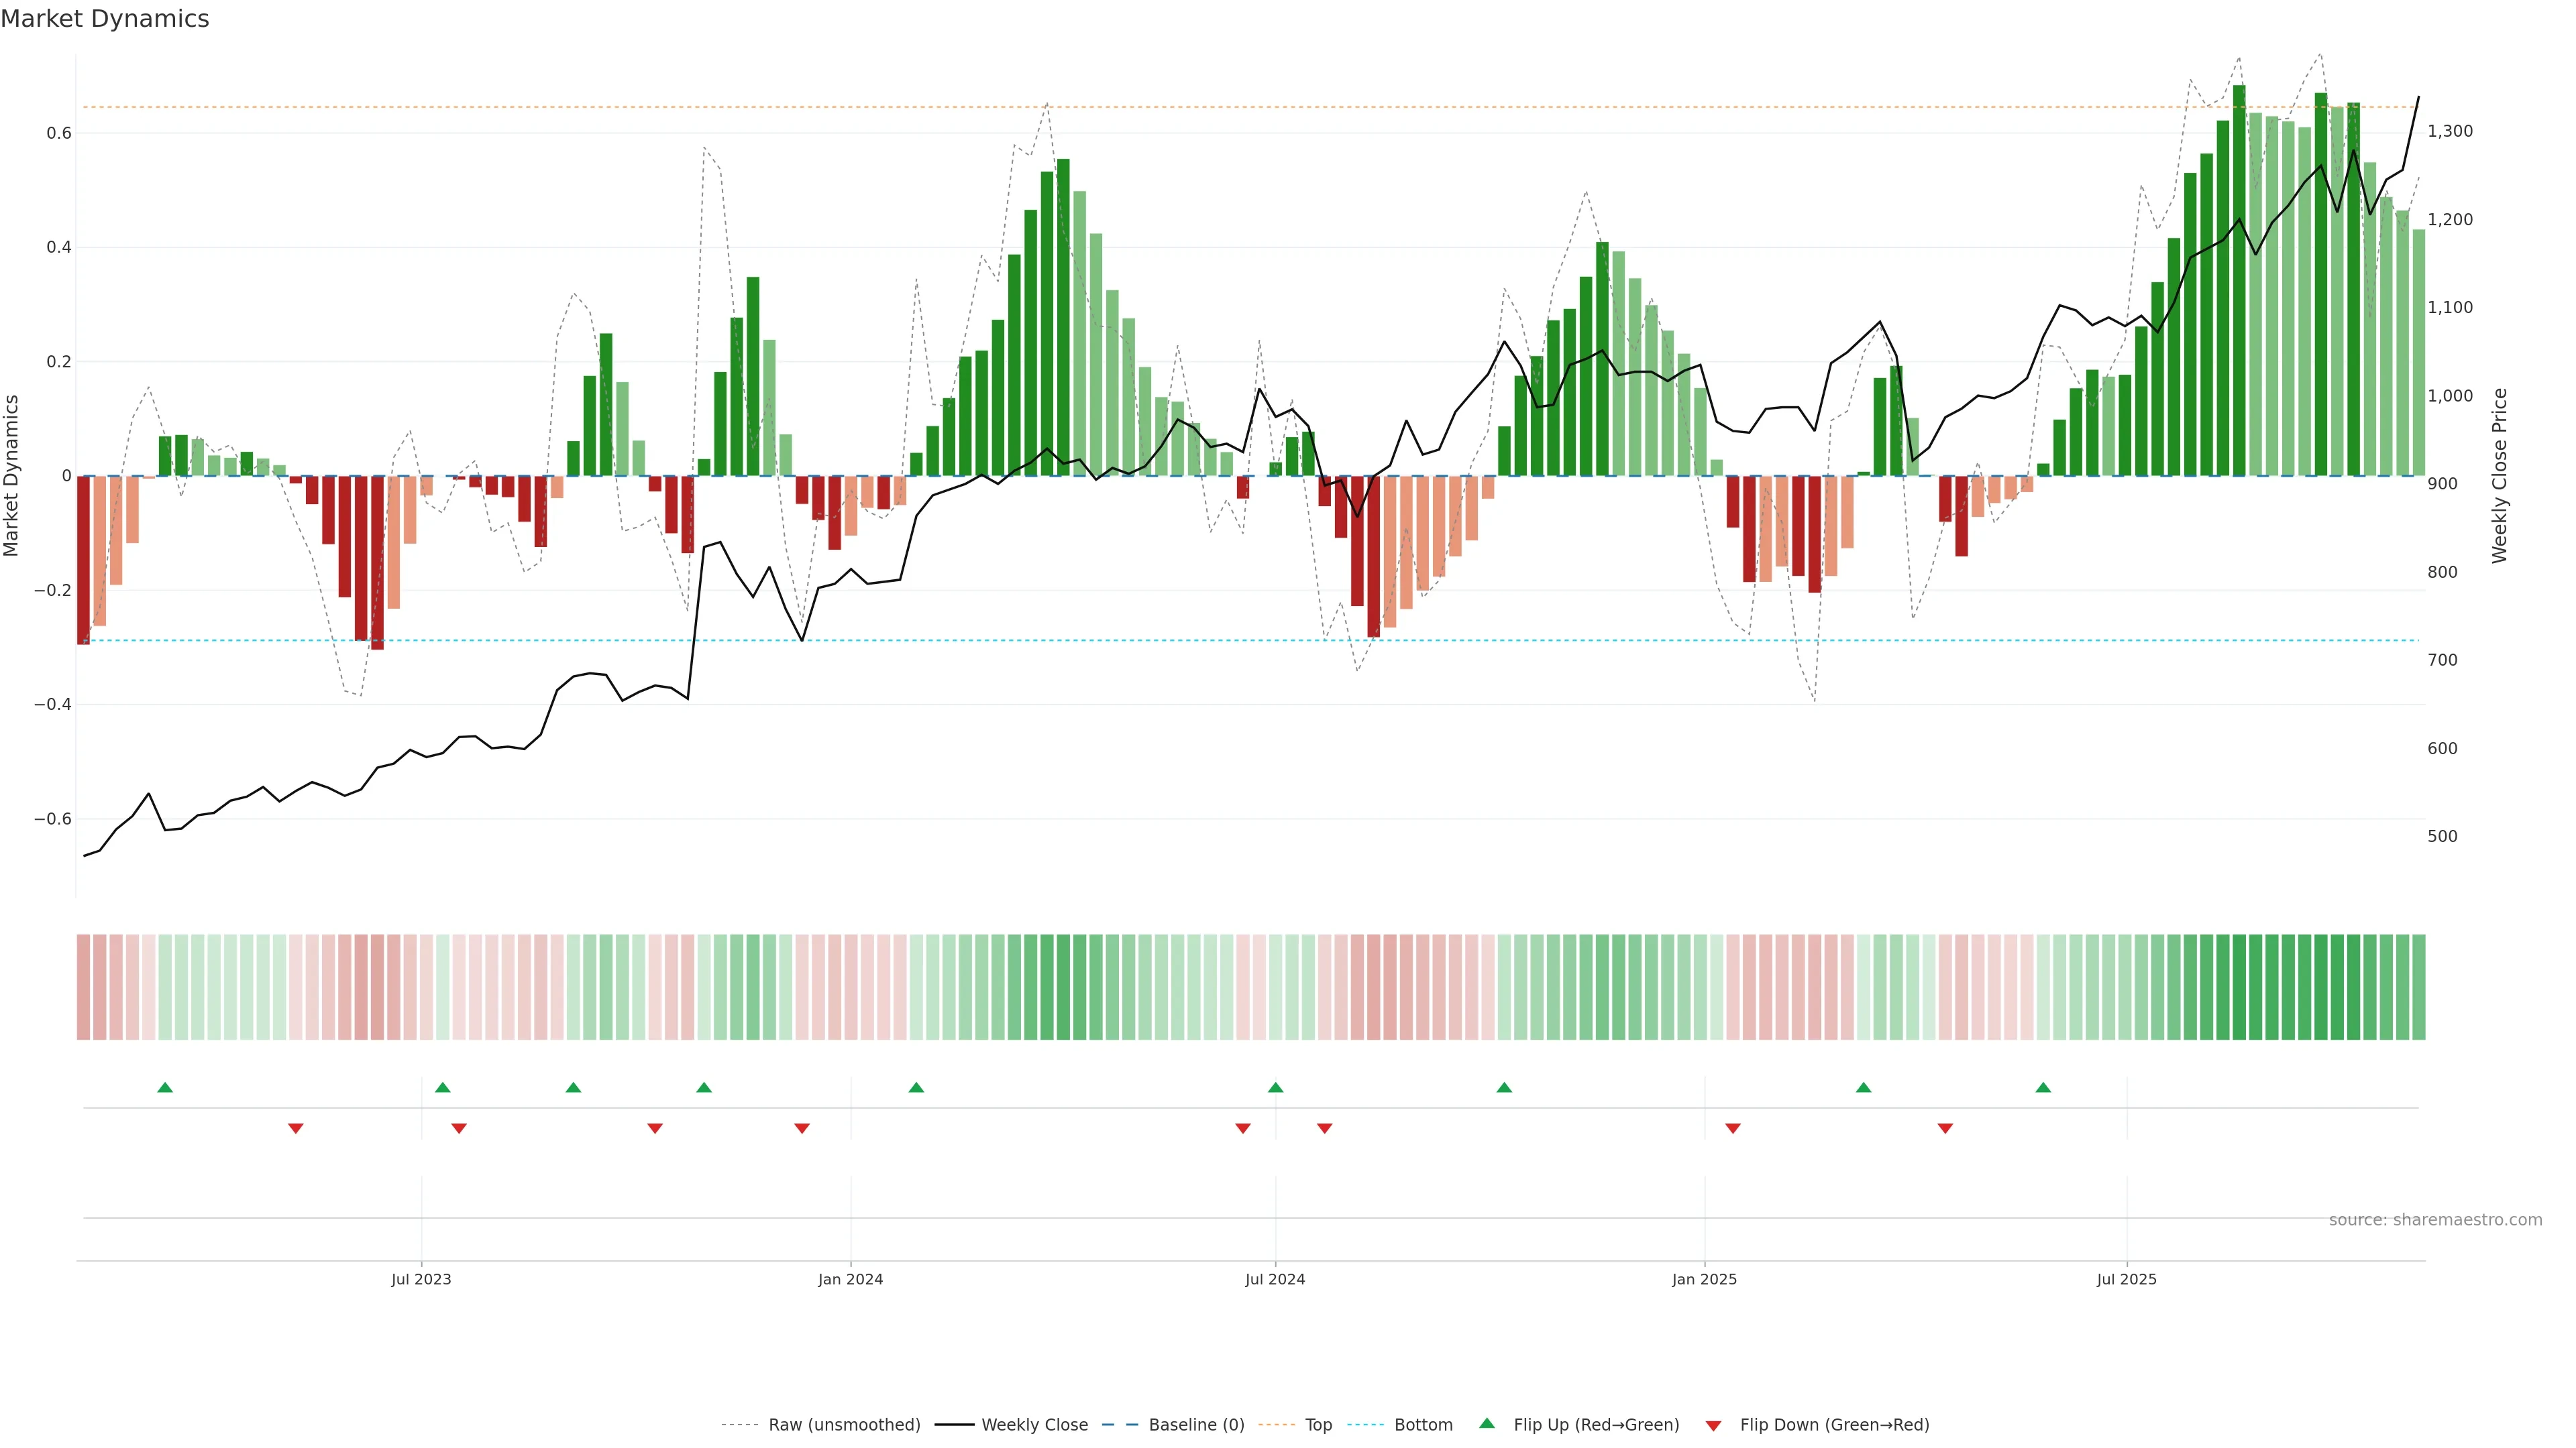Click the source: sharemaestro.com text
This screenshot has height=1448, width=2576.
[2435, 1220]
